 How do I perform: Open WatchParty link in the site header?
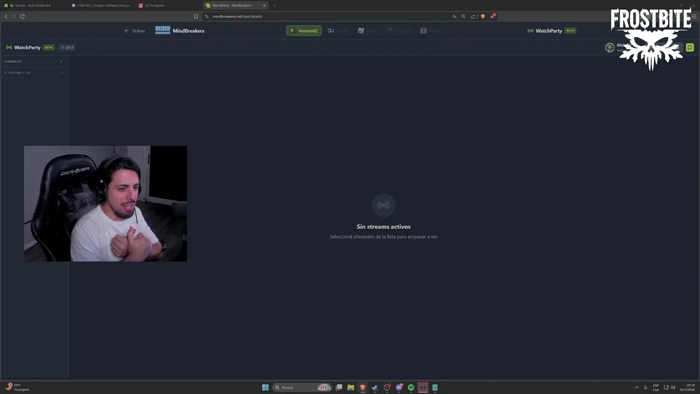coord(551,31)
